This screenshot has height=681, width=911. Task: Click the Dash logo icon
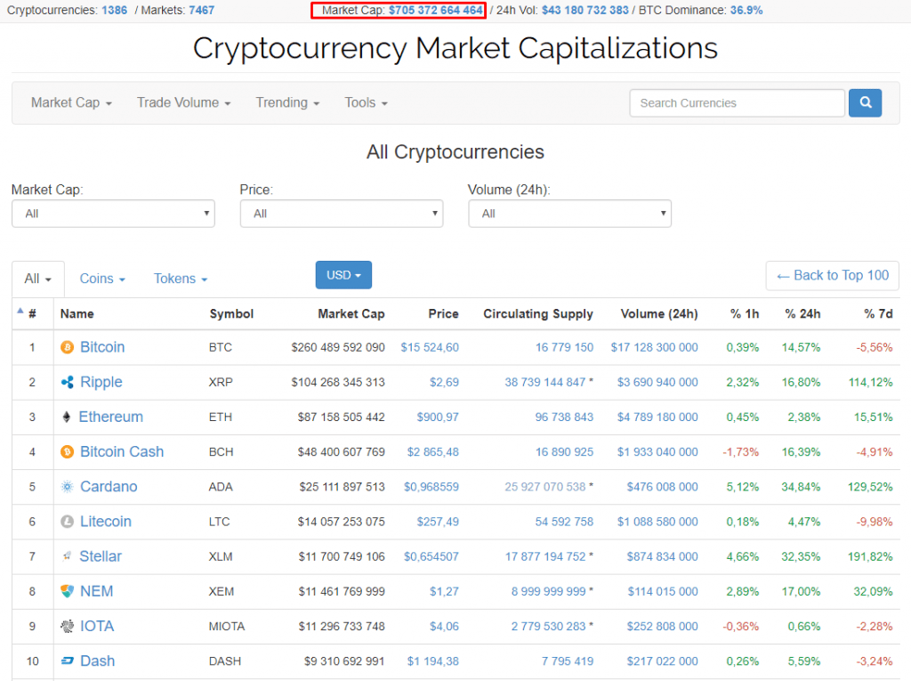pos(67,661)
